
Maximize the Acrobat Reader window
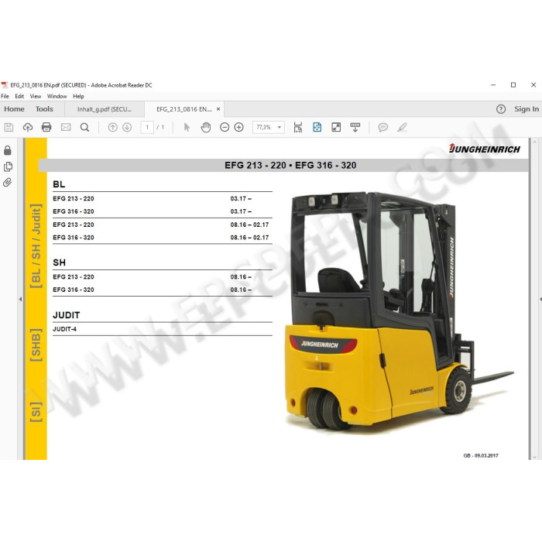click(x=513, y=85)
